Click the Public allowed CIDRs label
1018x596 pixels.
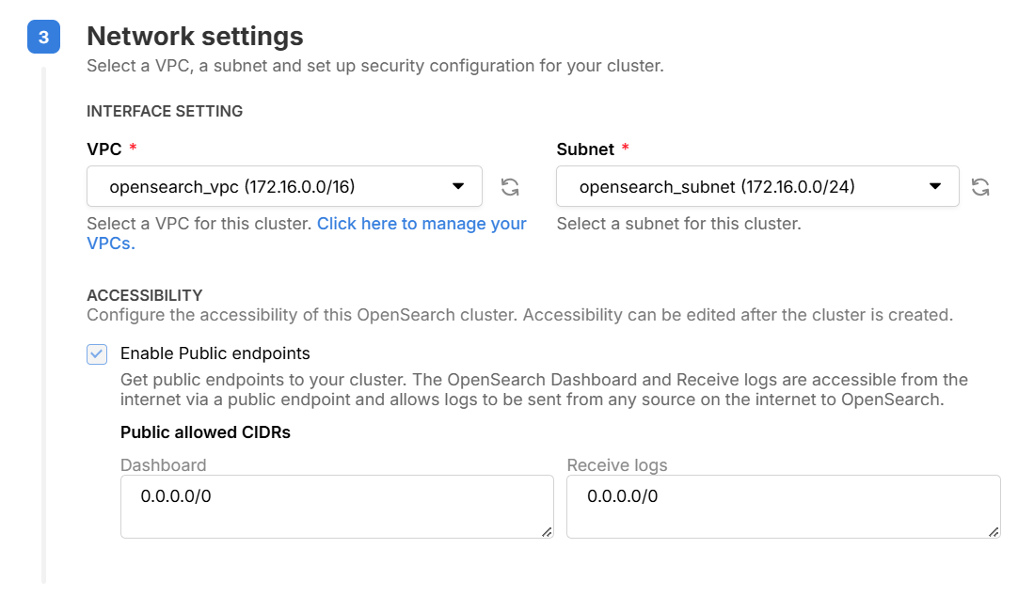coord(205,432)
